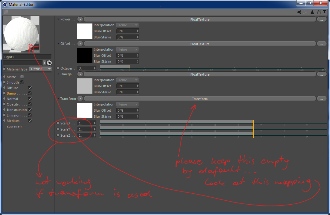Expand the Omega disclosure triangle
Screen dimensions: 330x215
[58, 74]
